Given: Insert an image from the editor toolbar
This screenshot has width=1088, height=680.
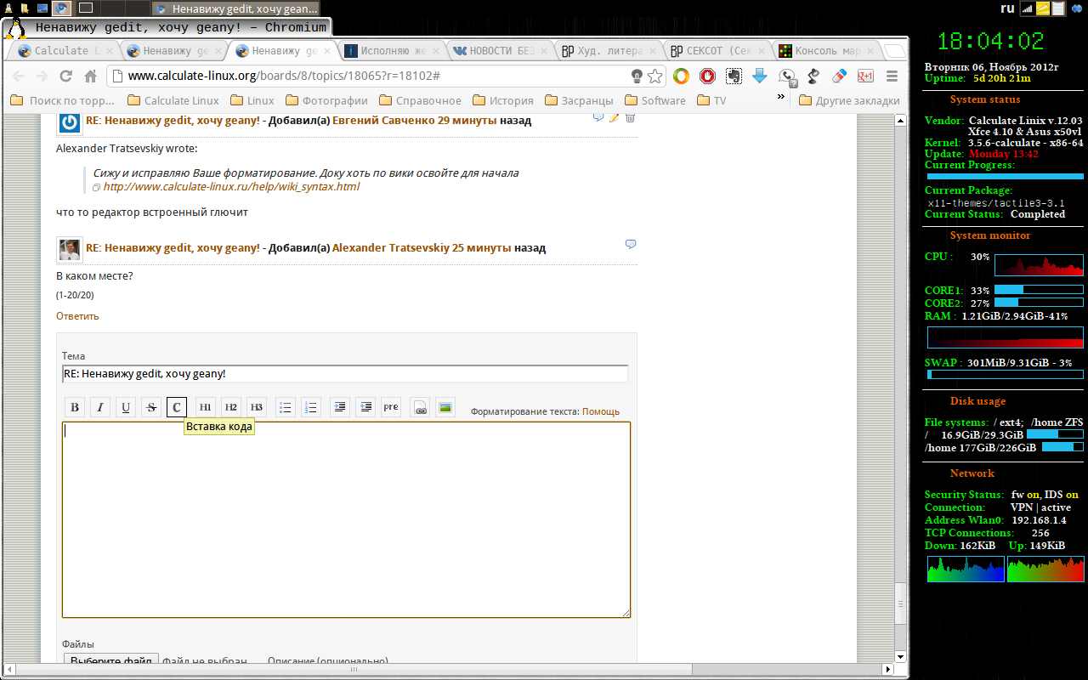Looking at the screenshot, I should click(x=445, y=407).
